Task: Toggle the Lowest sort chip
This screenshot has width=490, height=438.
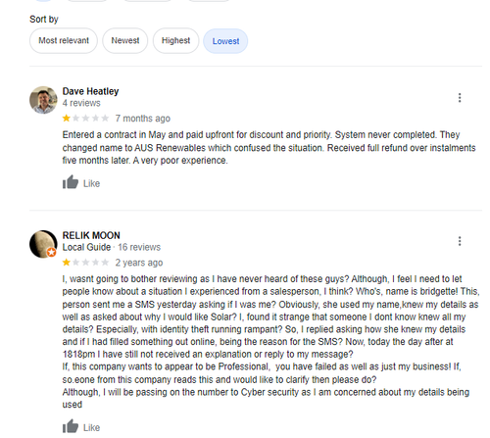Action: tap(225, 41)
